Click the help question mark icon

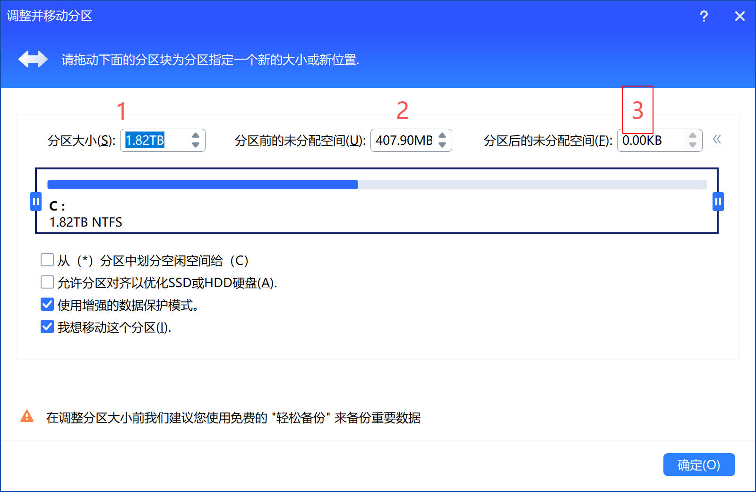click(704, 17)
